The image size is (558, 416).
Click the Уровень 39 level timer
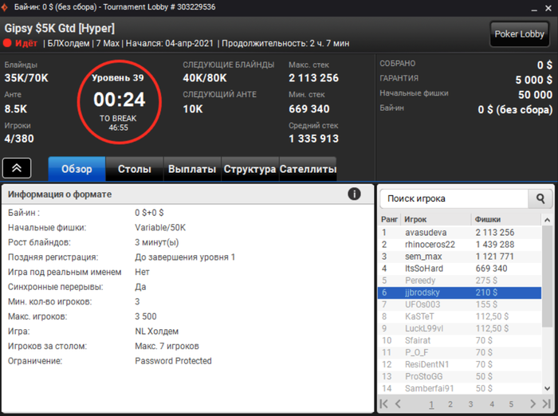coord(120,102)
